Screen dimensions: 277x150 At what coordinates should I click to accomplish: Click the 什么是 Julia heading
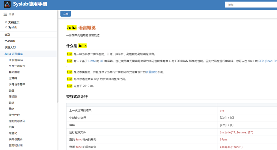(77, 46)
